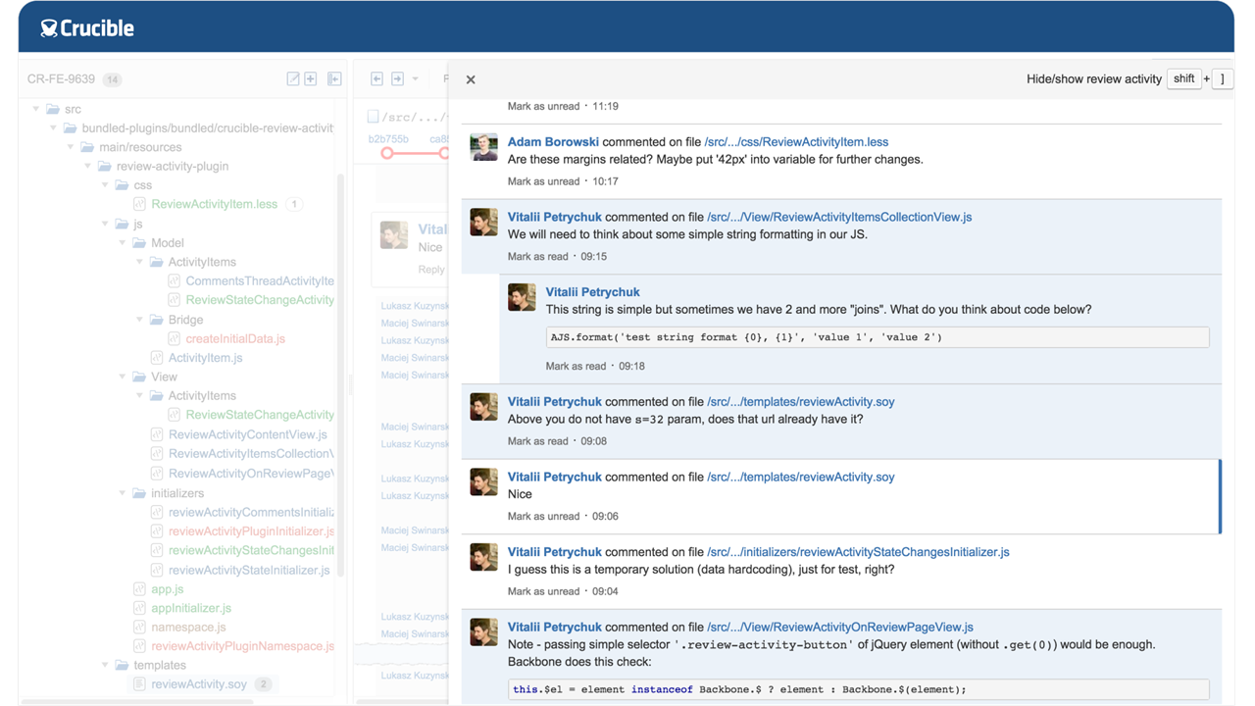
Task: Click the shift key shortcut badge
Action: click(1184, 79)
